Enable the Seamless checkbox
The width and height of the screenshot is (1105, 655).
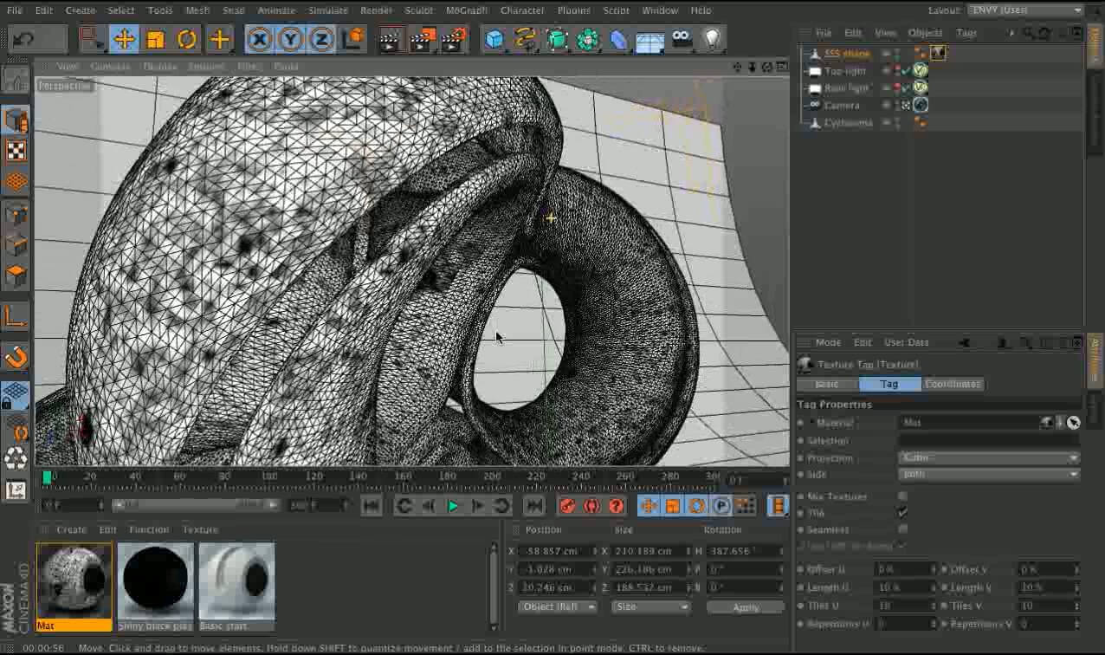click(x=903, y=529)
